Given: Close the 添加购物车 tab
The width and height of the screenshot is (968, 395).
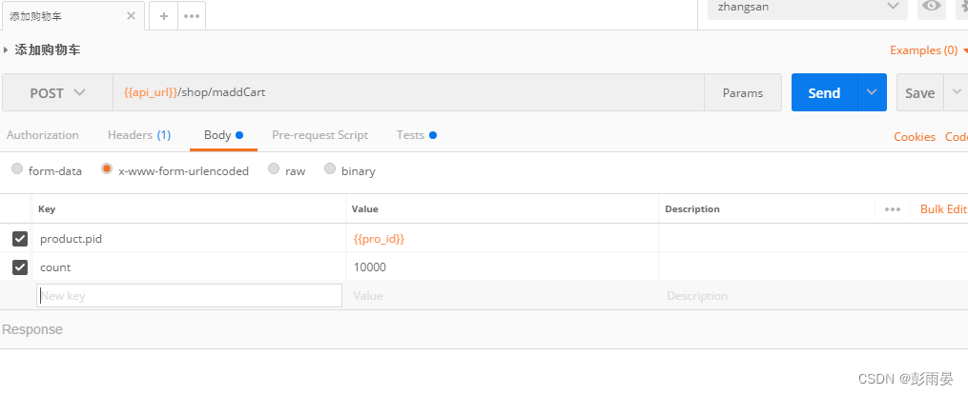Looking at the screenshot, I should [x=129, y=16].
